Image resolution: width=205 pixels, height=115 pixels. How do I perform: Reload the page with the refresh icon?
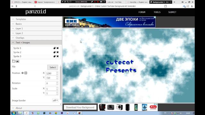coord(35,6)
